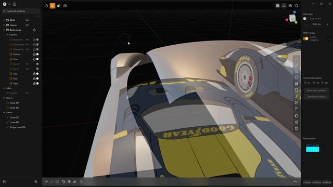
Task: Click Plane from selection button
Action: (316, 90)
